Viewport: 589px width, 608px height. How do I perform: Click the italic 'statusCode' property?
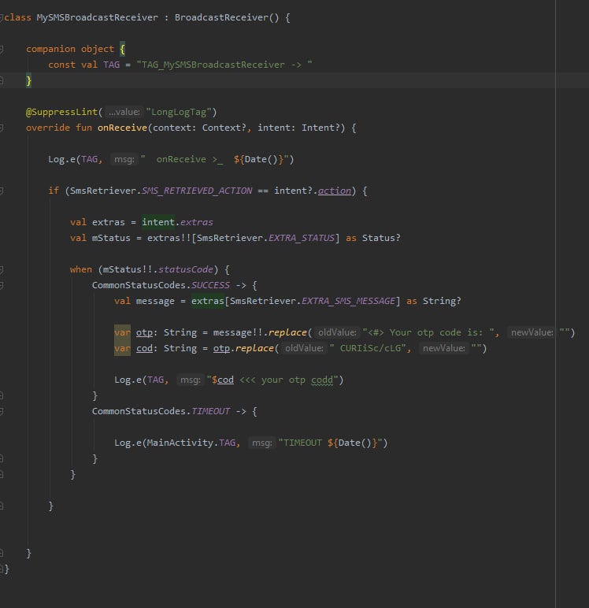click(186, 269)
